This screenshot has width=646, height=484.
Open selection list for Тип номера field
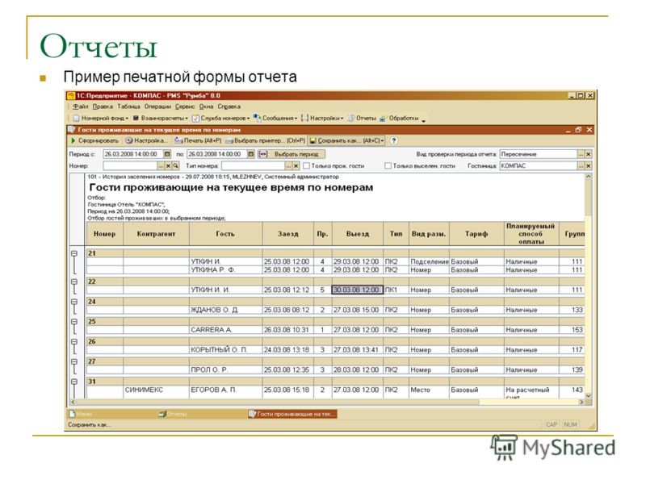(289, 166)
